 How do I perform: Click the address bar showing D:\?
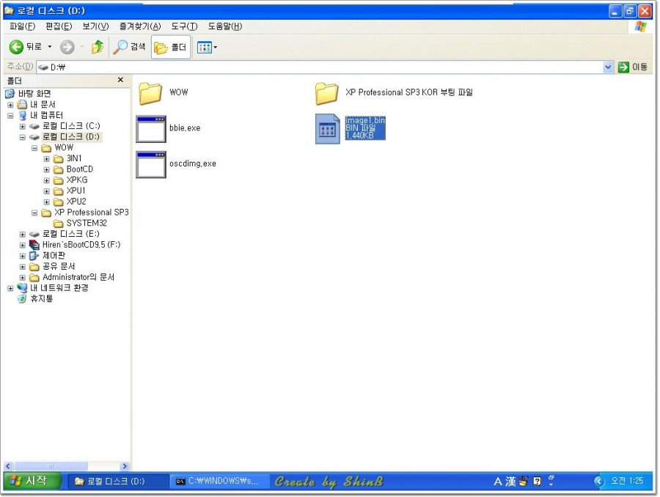[x=320, y=67]
